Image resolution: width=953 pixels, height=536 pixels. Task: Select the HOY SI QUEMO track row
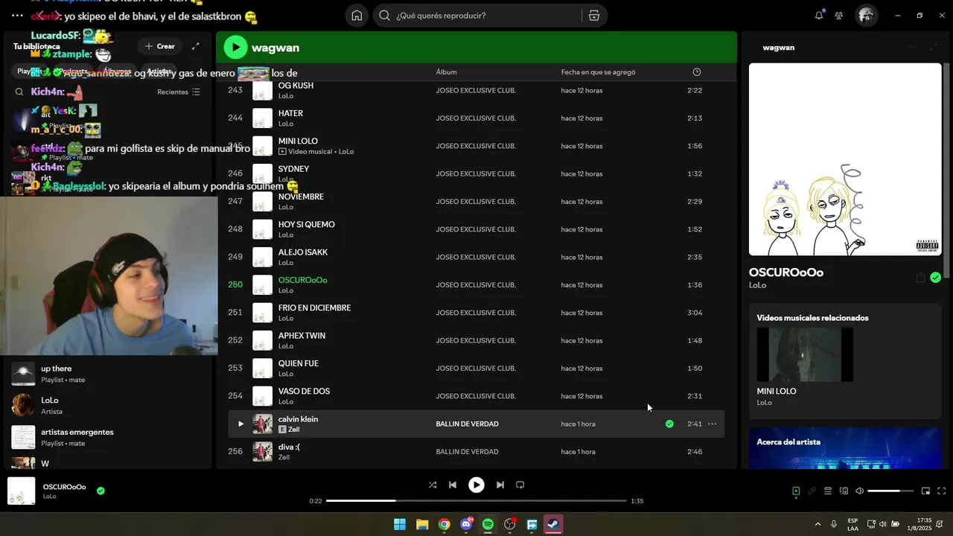pos(476,229)
